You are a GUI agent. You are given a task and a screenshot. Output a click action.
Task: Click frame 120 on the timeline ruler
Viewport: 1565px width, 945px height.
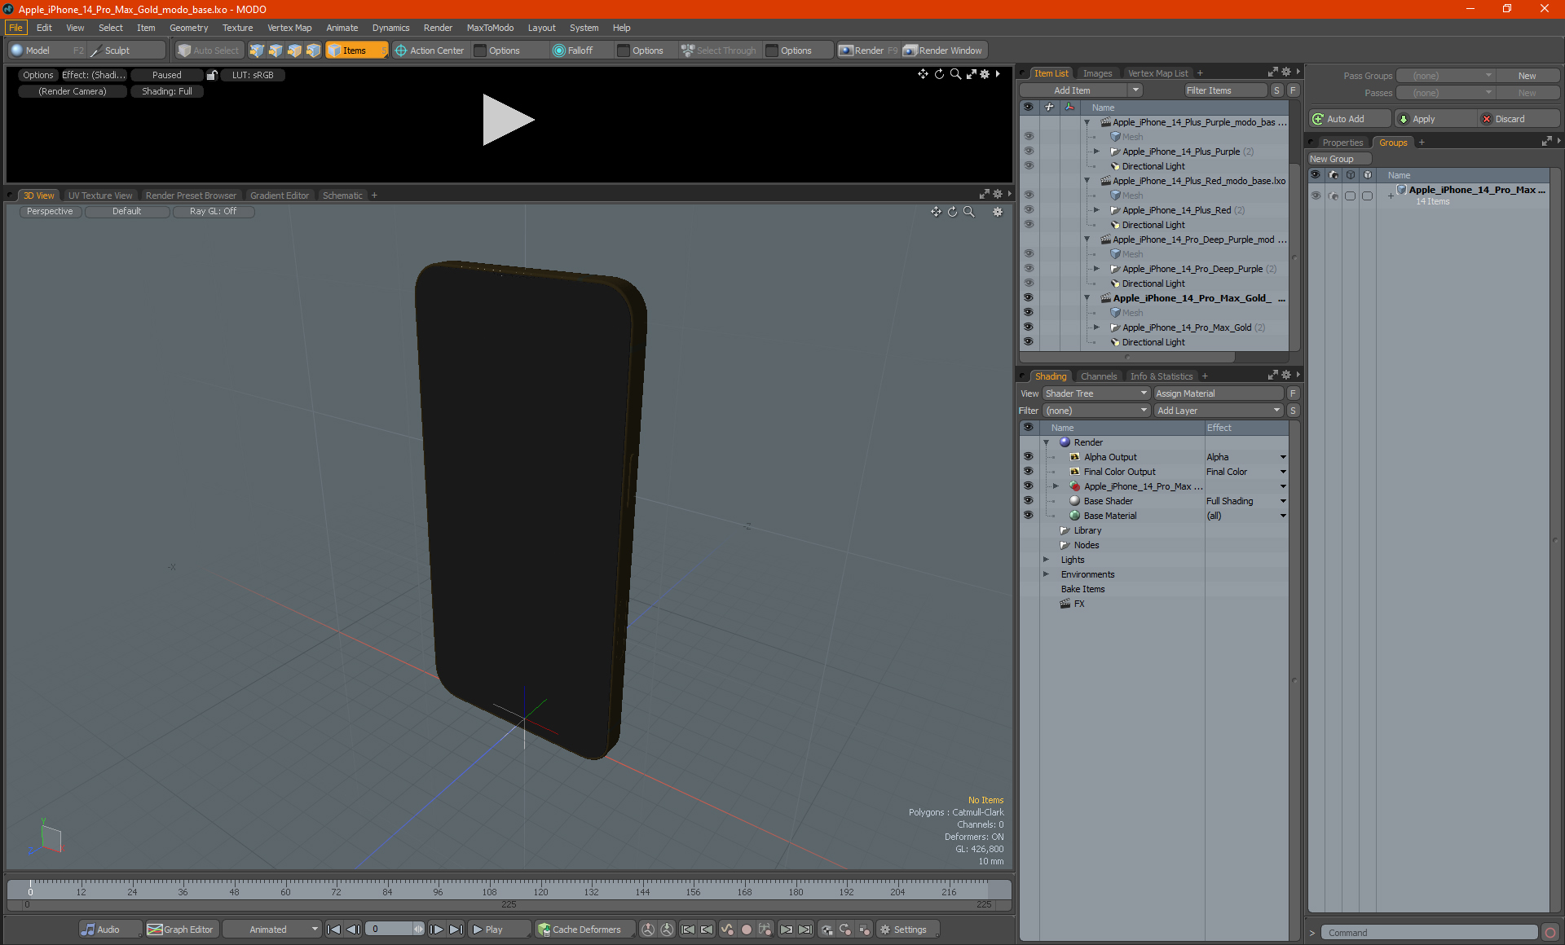tap(540, 886)
